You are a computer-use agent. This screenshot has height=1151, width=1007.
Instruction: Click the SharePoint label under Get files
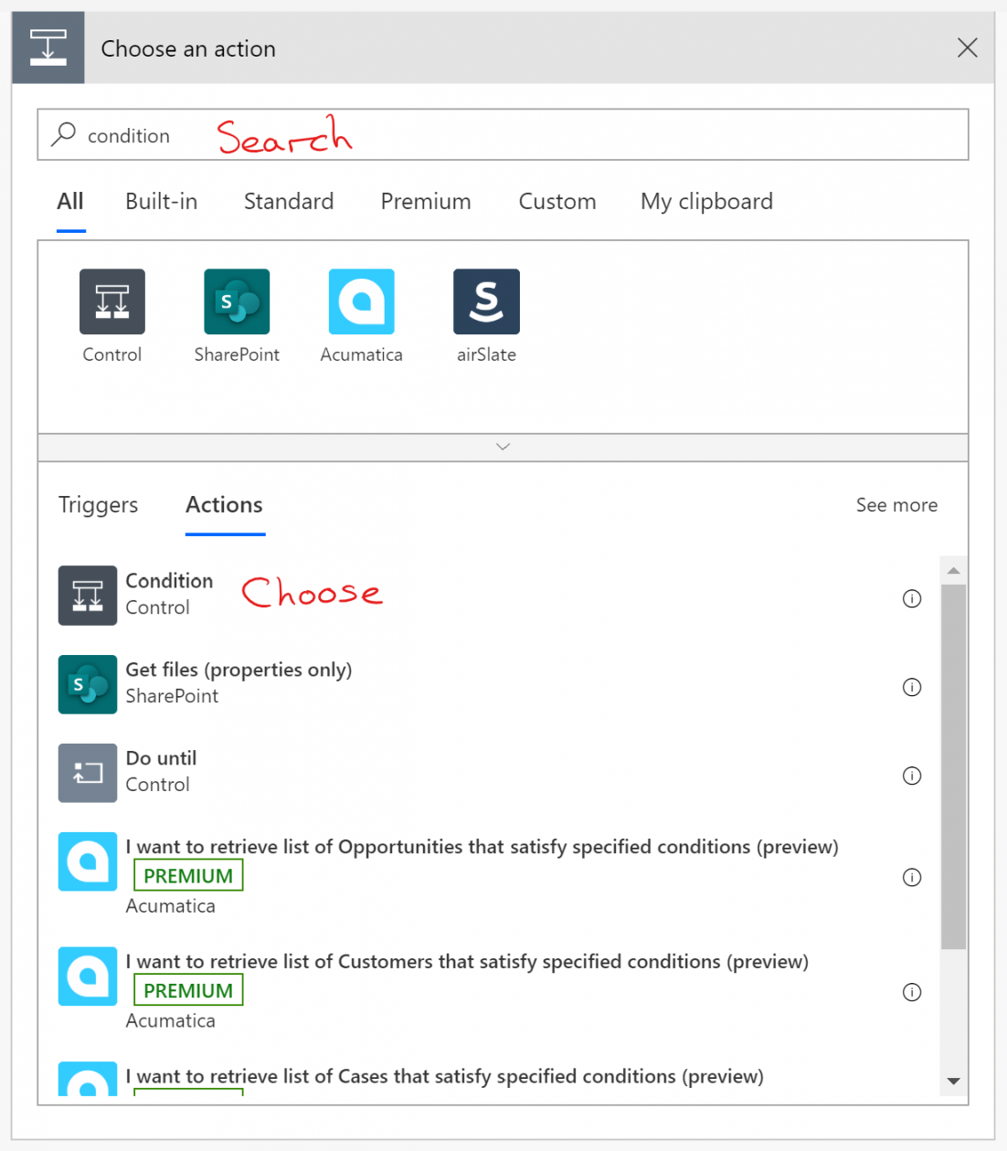[172, 697]
